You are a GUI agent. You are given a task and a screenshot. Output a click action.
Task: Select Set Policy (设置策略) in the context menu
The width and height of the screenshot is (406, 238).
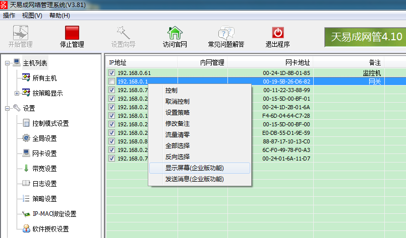178,113
